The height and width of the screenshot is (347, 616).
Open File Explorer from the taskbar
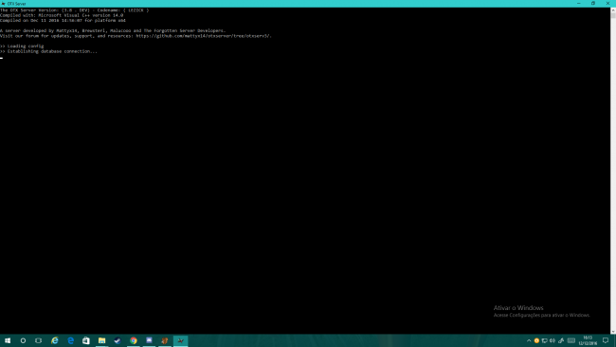click(101, 340)
